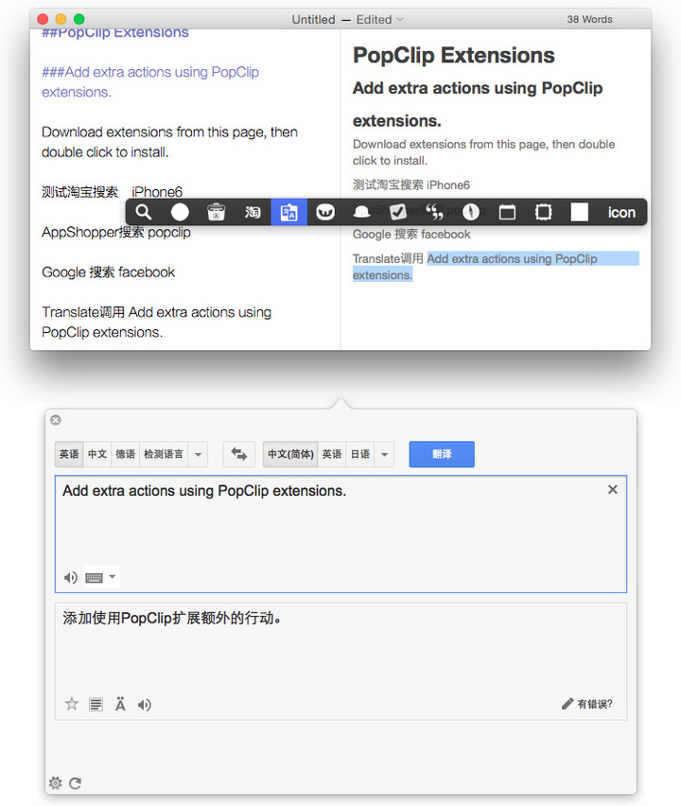
Task: Play audio of the translated Chinese text
Action: (x=145, y=704)
